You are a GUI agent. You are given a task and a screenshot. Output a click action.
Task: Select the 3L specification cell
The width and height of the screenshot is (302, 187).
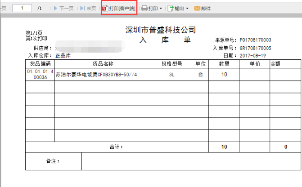pos(171,75)
